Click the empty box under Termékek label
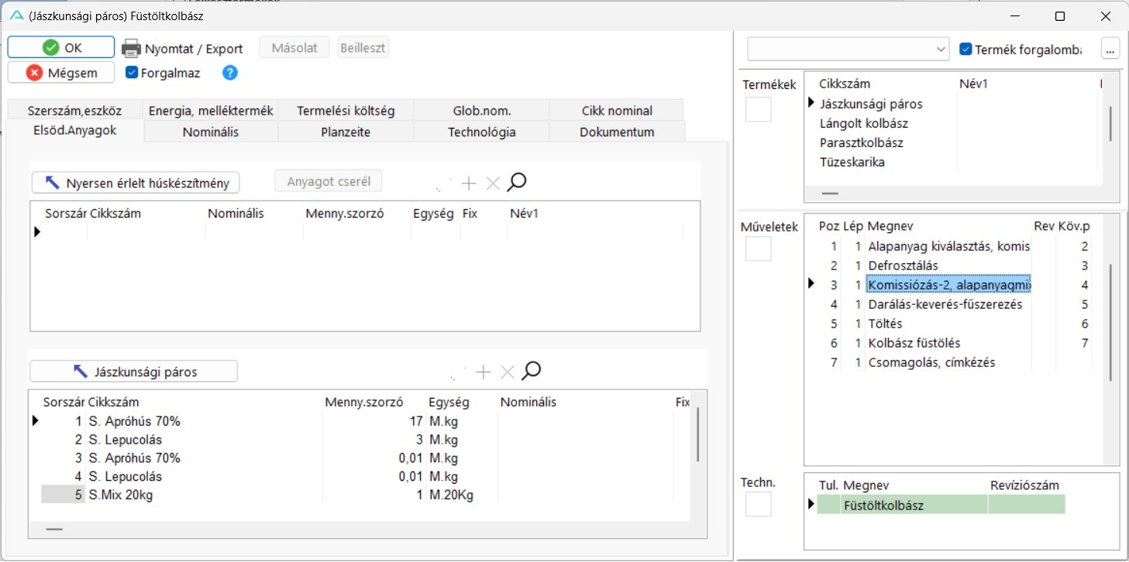This screenshot has height=562, width=1129. pyautogui.click(x=758, y=109)
